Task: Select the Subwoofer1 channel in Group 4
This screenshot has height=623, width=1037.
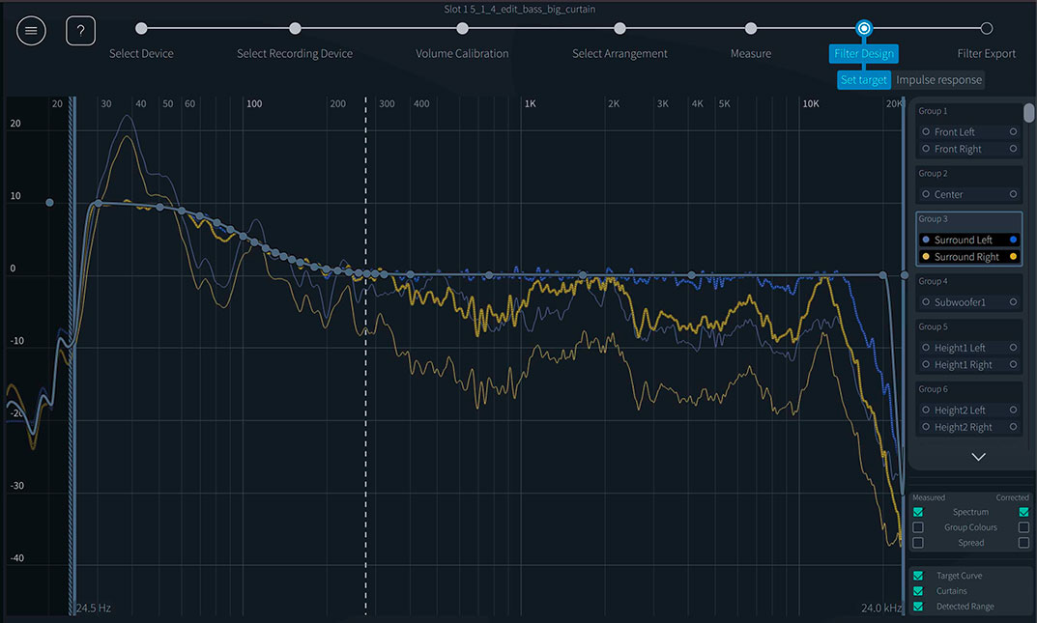Action: [960, 302]
